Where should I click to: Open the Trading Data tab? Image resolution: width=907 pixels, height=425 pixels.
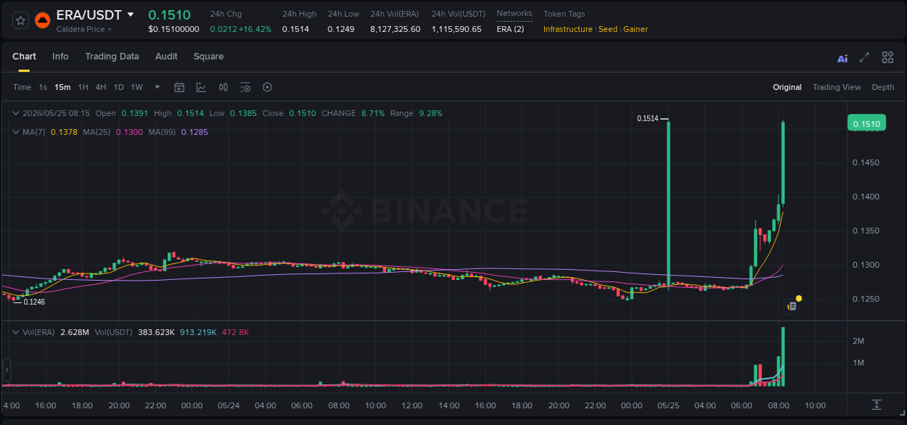(x=112, y=57)
